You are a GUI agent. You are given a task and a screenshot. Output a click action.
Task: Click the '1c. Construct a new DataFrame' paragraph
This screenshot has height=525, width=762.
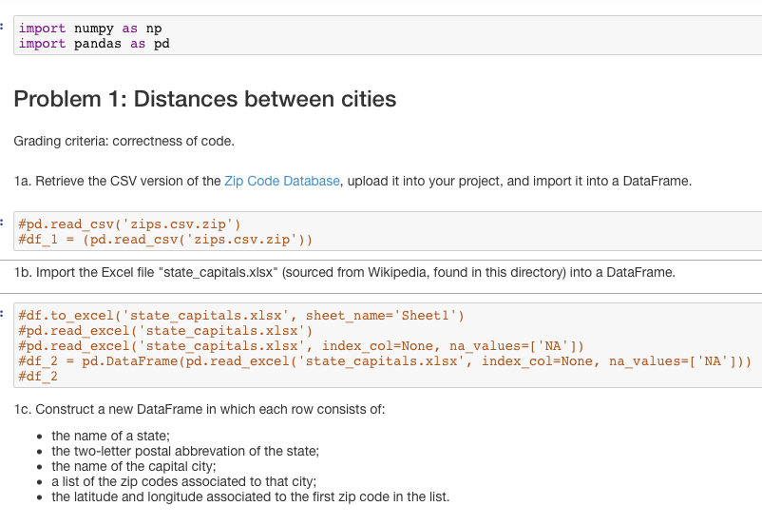200,410
